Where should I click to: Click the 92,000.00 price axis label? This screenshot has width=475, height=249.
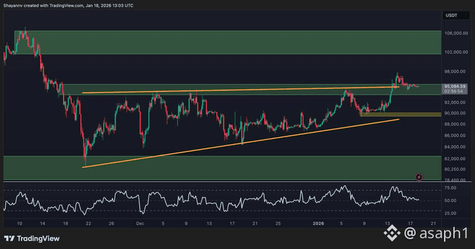click(455, 103)
